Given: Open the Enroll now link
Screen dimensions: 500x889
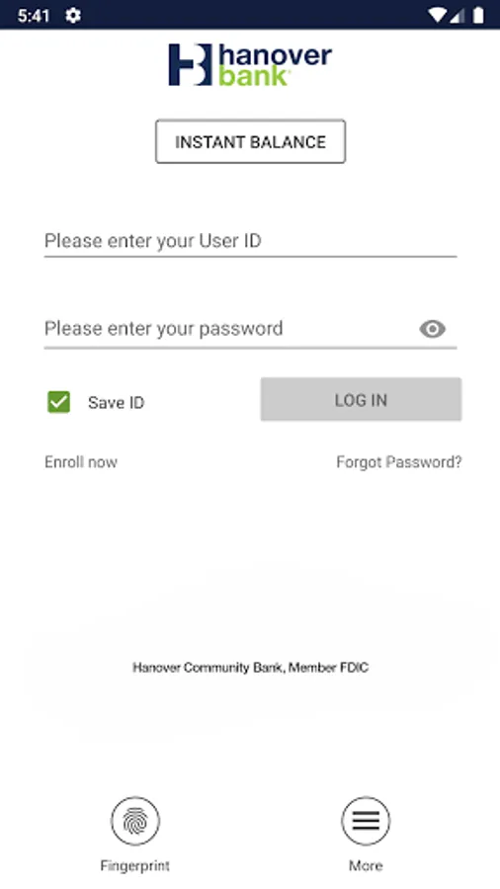Looking at the screenshot, I should click(81, 462).
